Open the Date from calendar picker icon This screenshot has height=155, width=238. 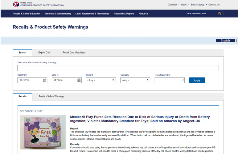point(45,80)
